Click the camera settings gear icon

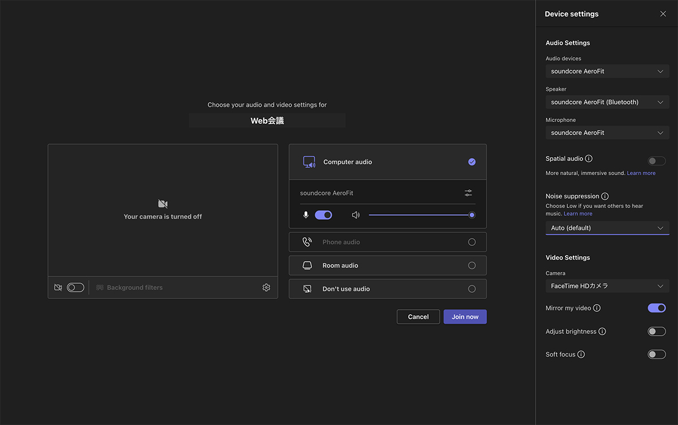(x=266, y=288)
